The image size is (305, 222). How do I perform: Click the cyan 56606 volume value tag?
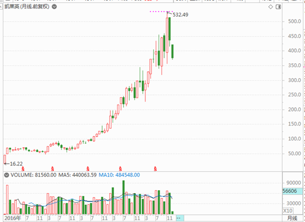point(292,191)
